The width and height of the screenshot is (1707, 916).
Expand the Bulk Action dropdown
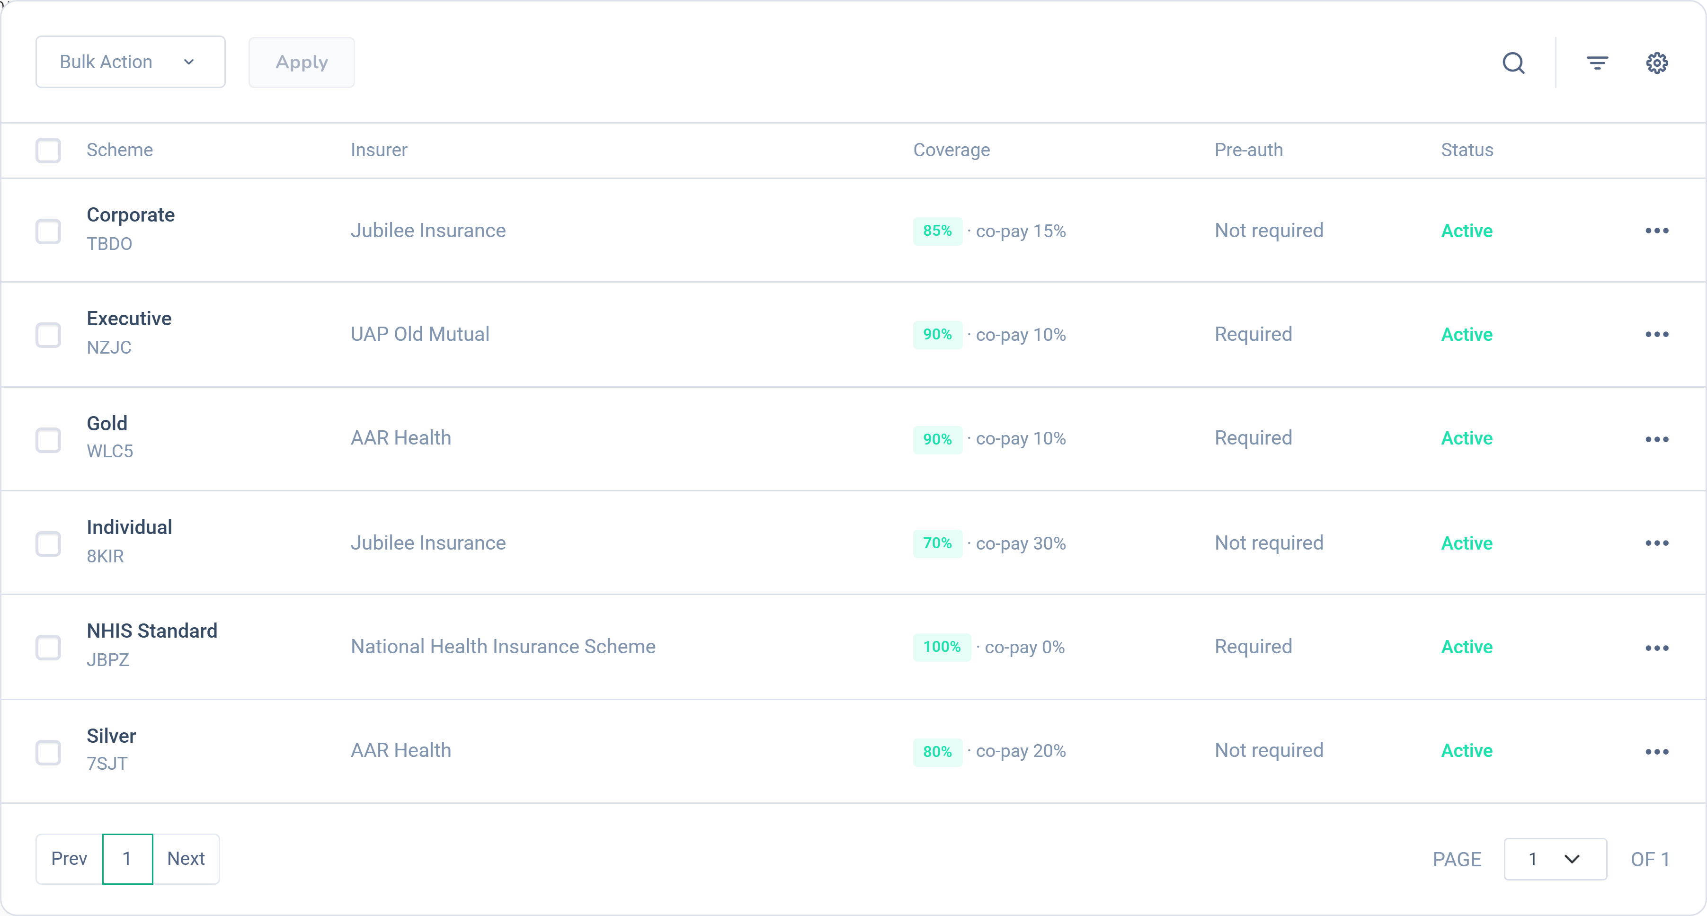click(x=131, y=62)
